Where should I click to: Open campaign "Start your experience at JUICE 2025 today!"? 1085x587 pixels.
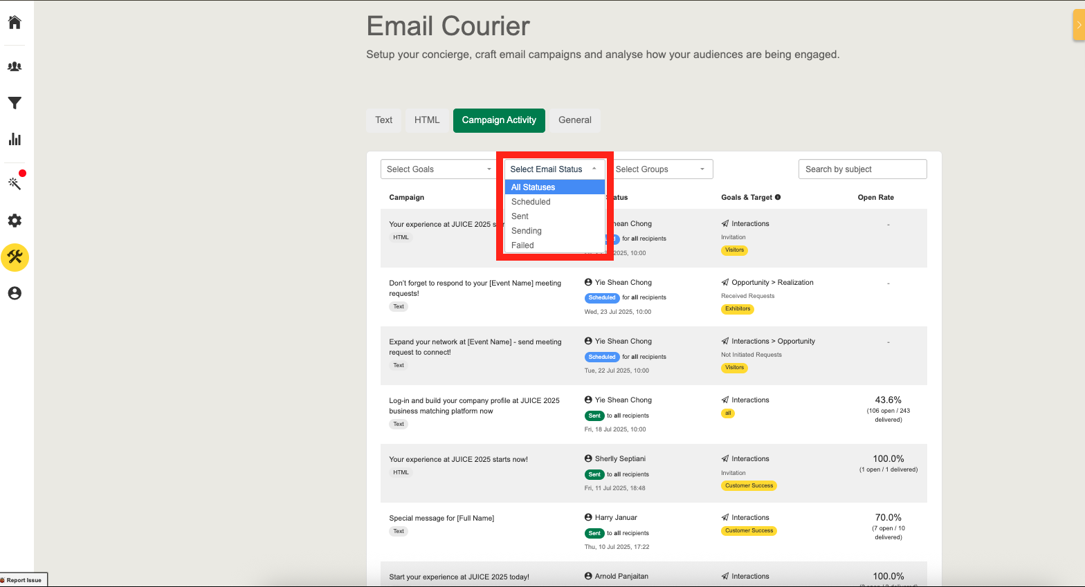pyautogui.click(x=459, y=577)
